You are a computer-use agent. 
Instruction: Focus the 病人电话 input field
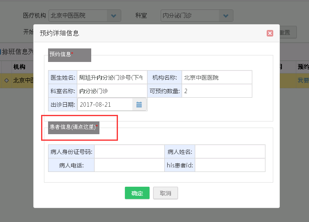coord(129,165)
